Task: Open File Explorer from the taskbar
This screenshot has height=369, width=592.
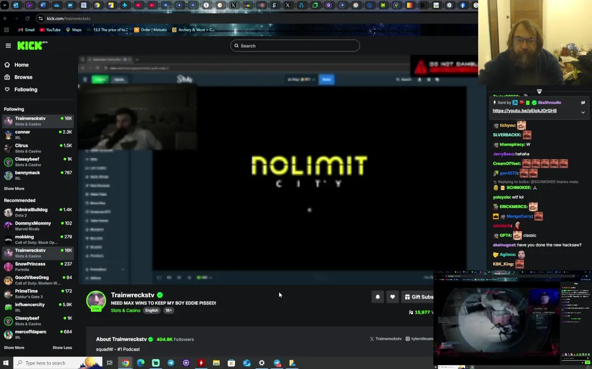Action: [x=216, y=363]
